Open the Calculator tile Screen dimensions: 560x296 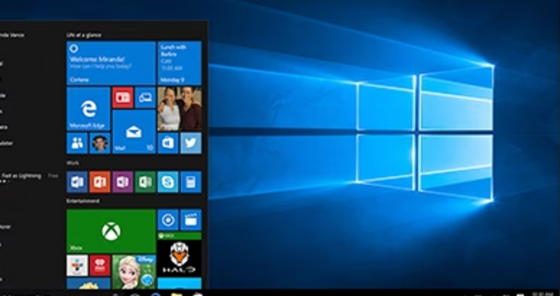(191, 181)
